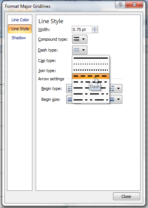Screen dimensions: 148x208
Task: Click the help question mark button
Action: (x=120, y=5)
